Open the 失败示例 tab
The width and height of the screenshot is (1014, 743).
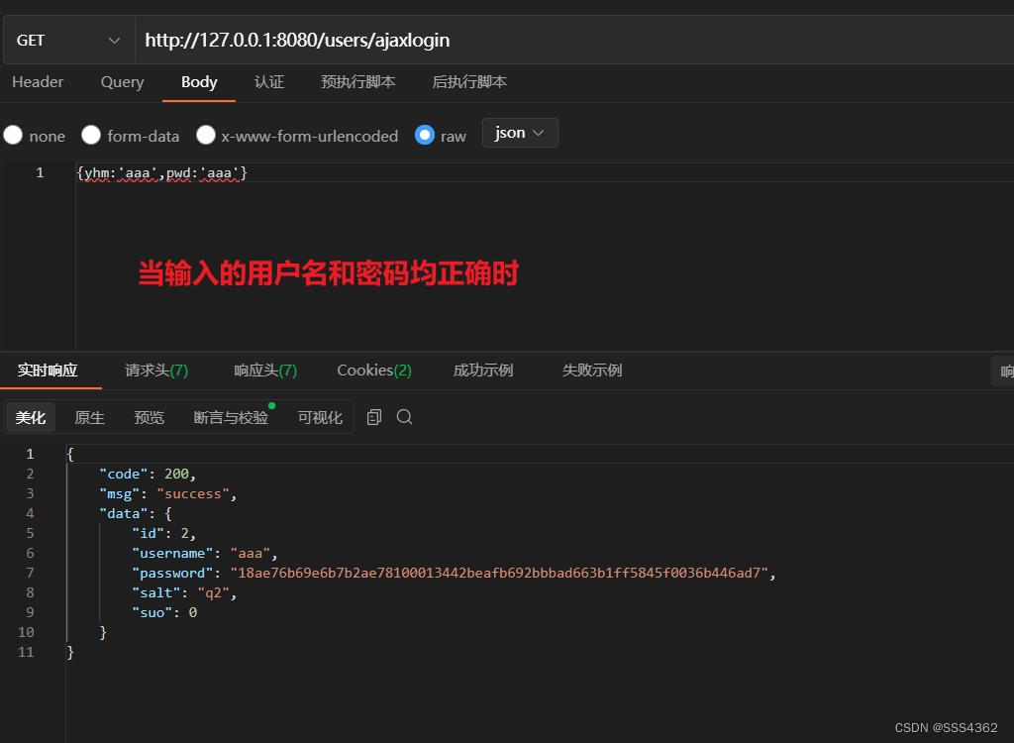592,371
